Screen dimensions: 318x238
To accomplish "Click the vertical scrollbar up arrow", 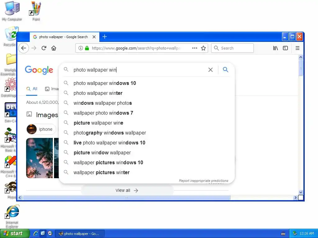I will click(x=301, y=57).
